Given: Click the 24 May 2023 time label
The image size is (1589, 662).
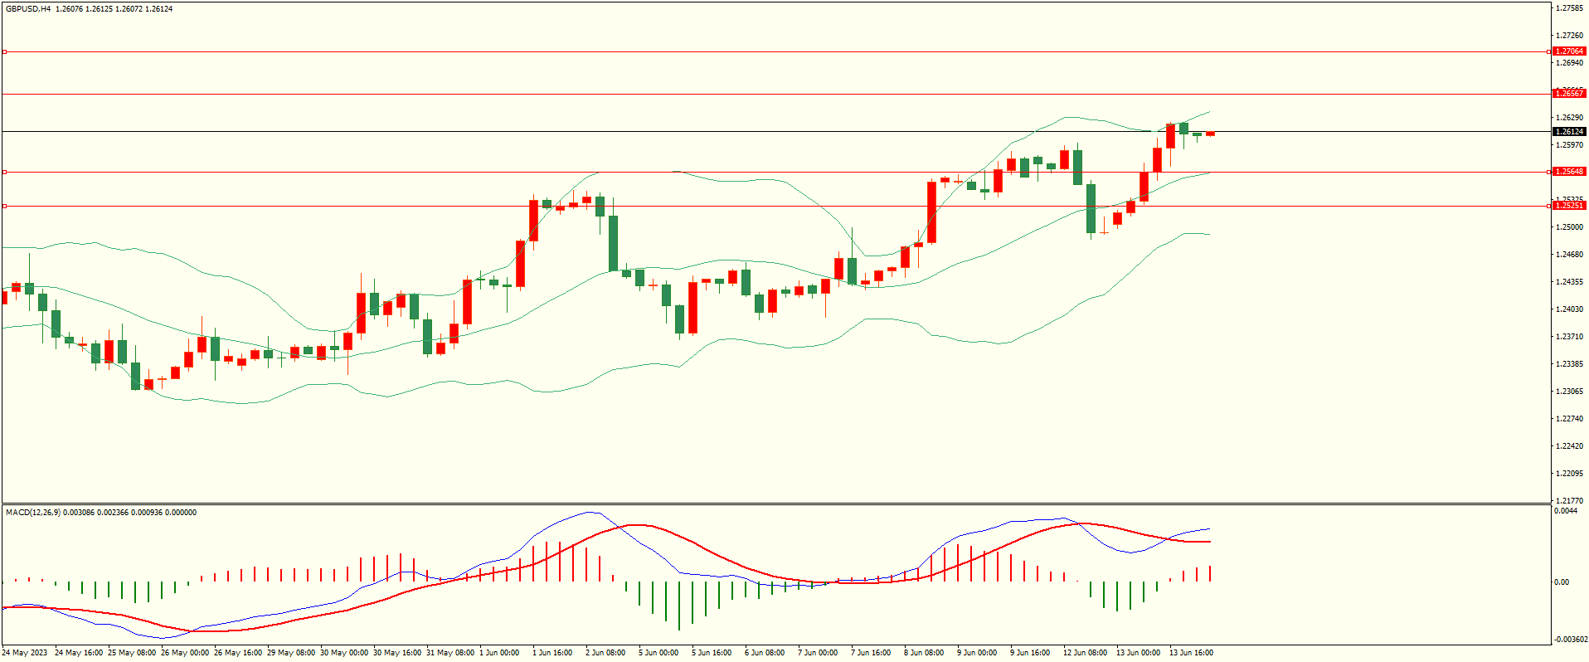Looking at the screenshot, I should (x=25, y=653).
